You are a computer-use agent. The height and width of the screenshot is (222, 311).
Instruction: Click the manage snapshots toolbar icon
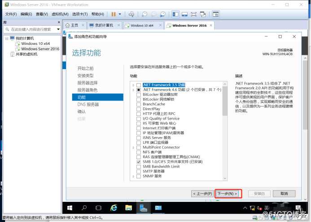click(x=162, y=14)
